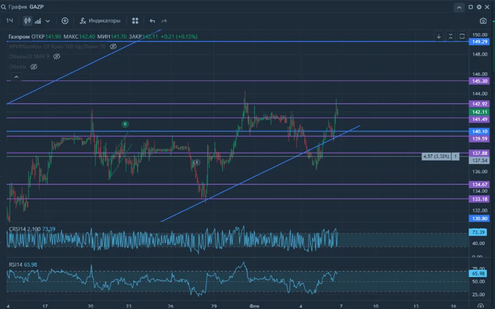The height and width of the screenshot is (309, 495).
Task: Take a chart snapshot with camera icon
Action: tap(483, 21)
